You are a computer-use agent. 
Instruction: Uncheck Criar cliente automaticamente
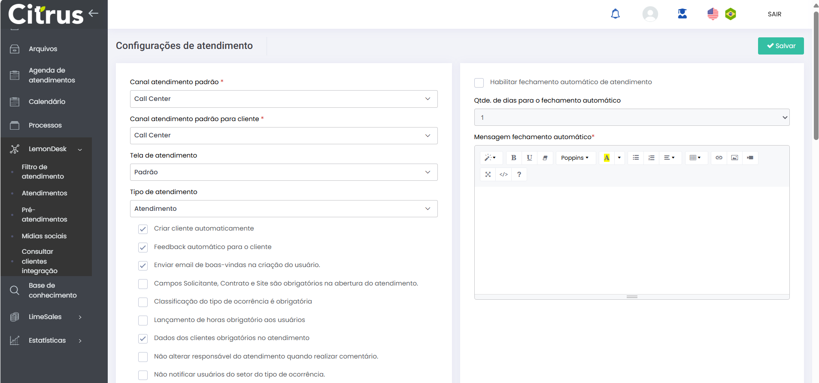(x=143, y=229)
